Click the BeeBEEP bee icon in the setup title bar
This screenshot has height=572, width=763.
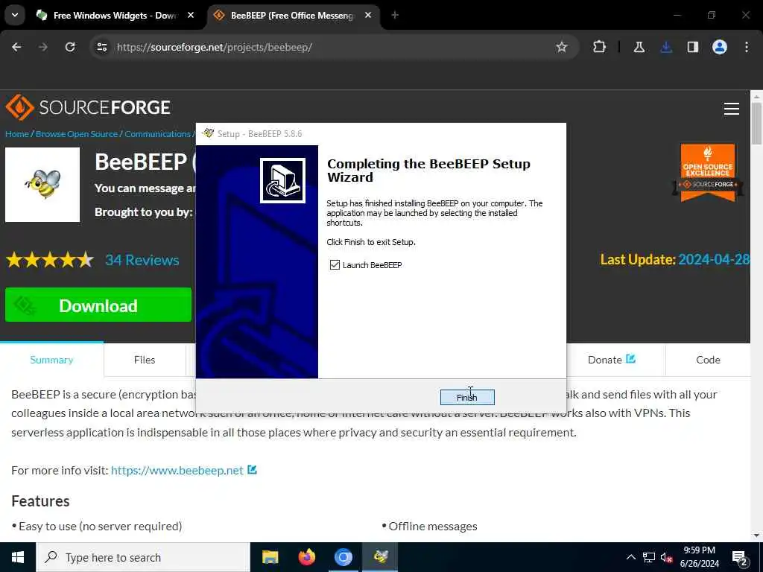(208, 133)
